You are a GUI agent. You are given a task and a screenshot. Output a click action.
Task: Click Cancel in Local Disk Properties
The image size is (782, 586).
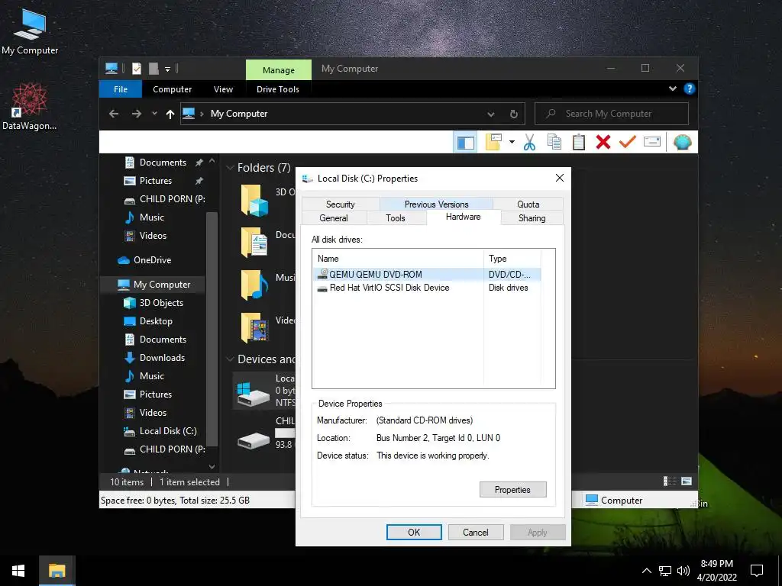point(475,532)
